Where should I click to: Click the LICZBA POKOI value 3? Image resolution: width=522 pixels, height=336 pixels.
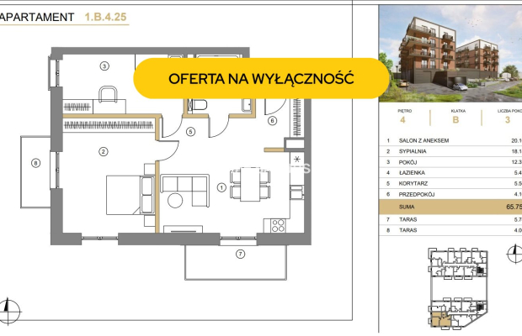coord(508,120)
